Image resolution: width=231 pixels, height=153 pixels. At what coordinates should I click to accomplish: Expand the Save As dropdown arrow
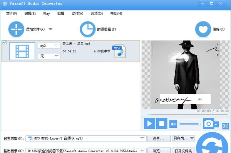coord(192,138)
